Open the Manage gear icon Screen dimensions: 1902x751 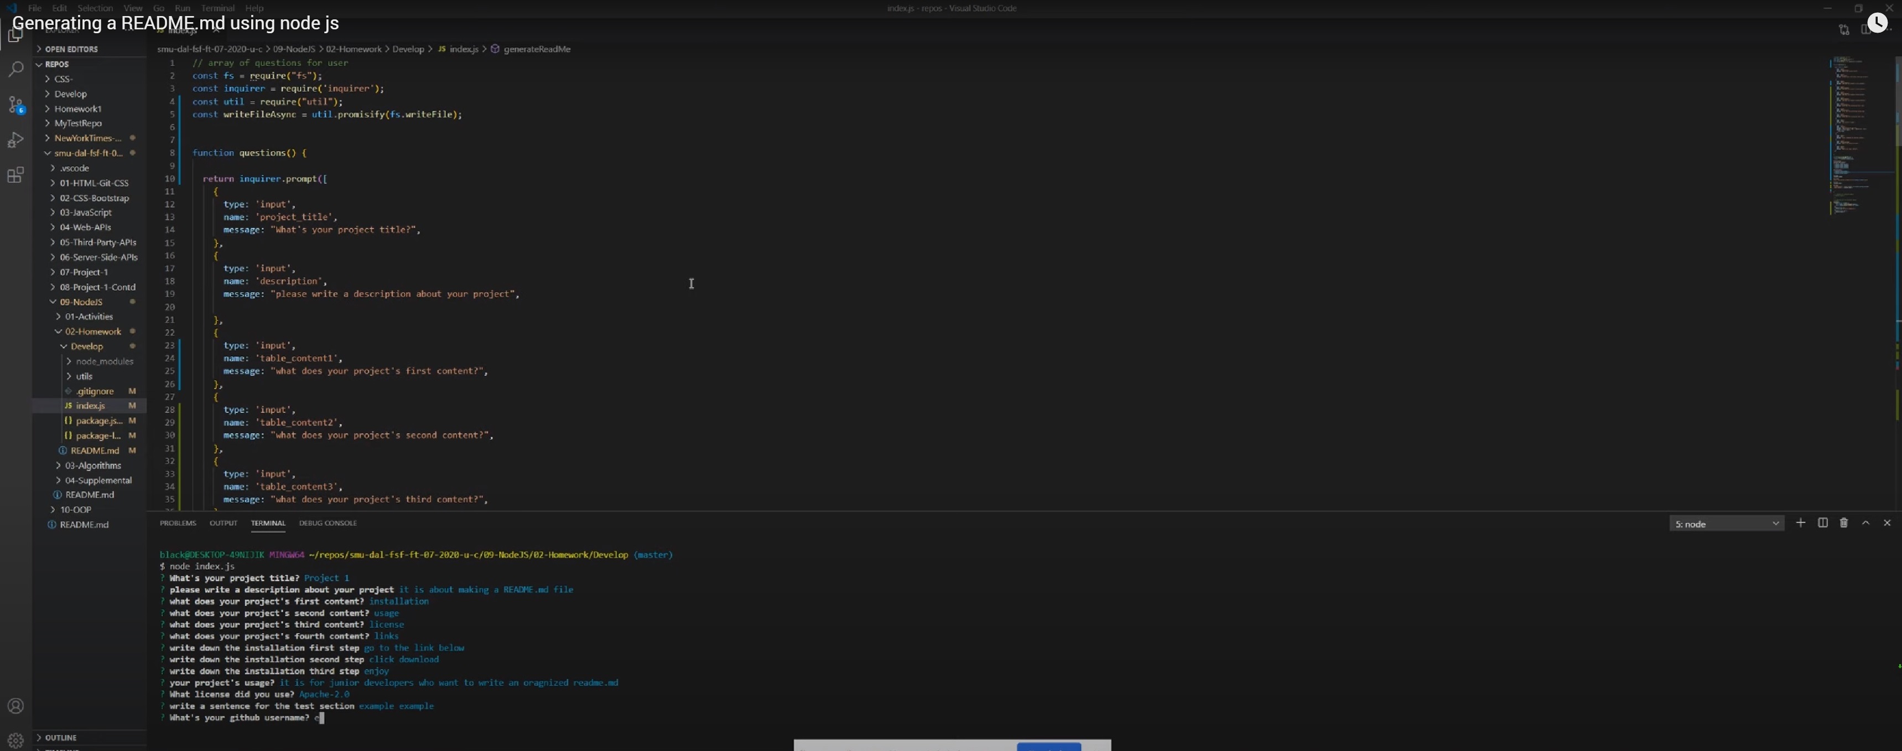(x=15, y=739)
